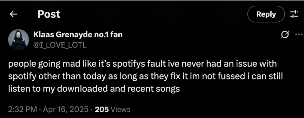The image size is (304, 118).
Task: Click the line starting "spotify other than today"
Action: 145,77
